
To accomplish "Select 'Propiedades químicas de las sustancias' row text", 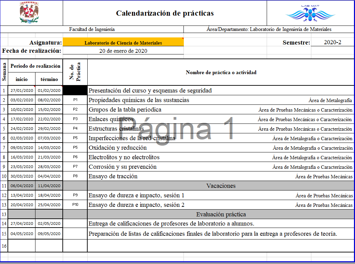I will click(x=139, y=100).
